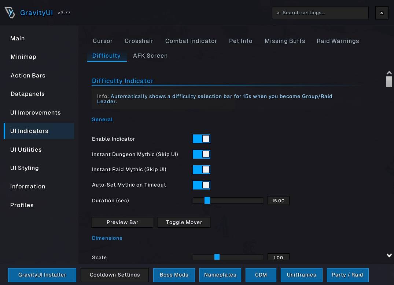Open Nameplates settings

click(220, 275)
